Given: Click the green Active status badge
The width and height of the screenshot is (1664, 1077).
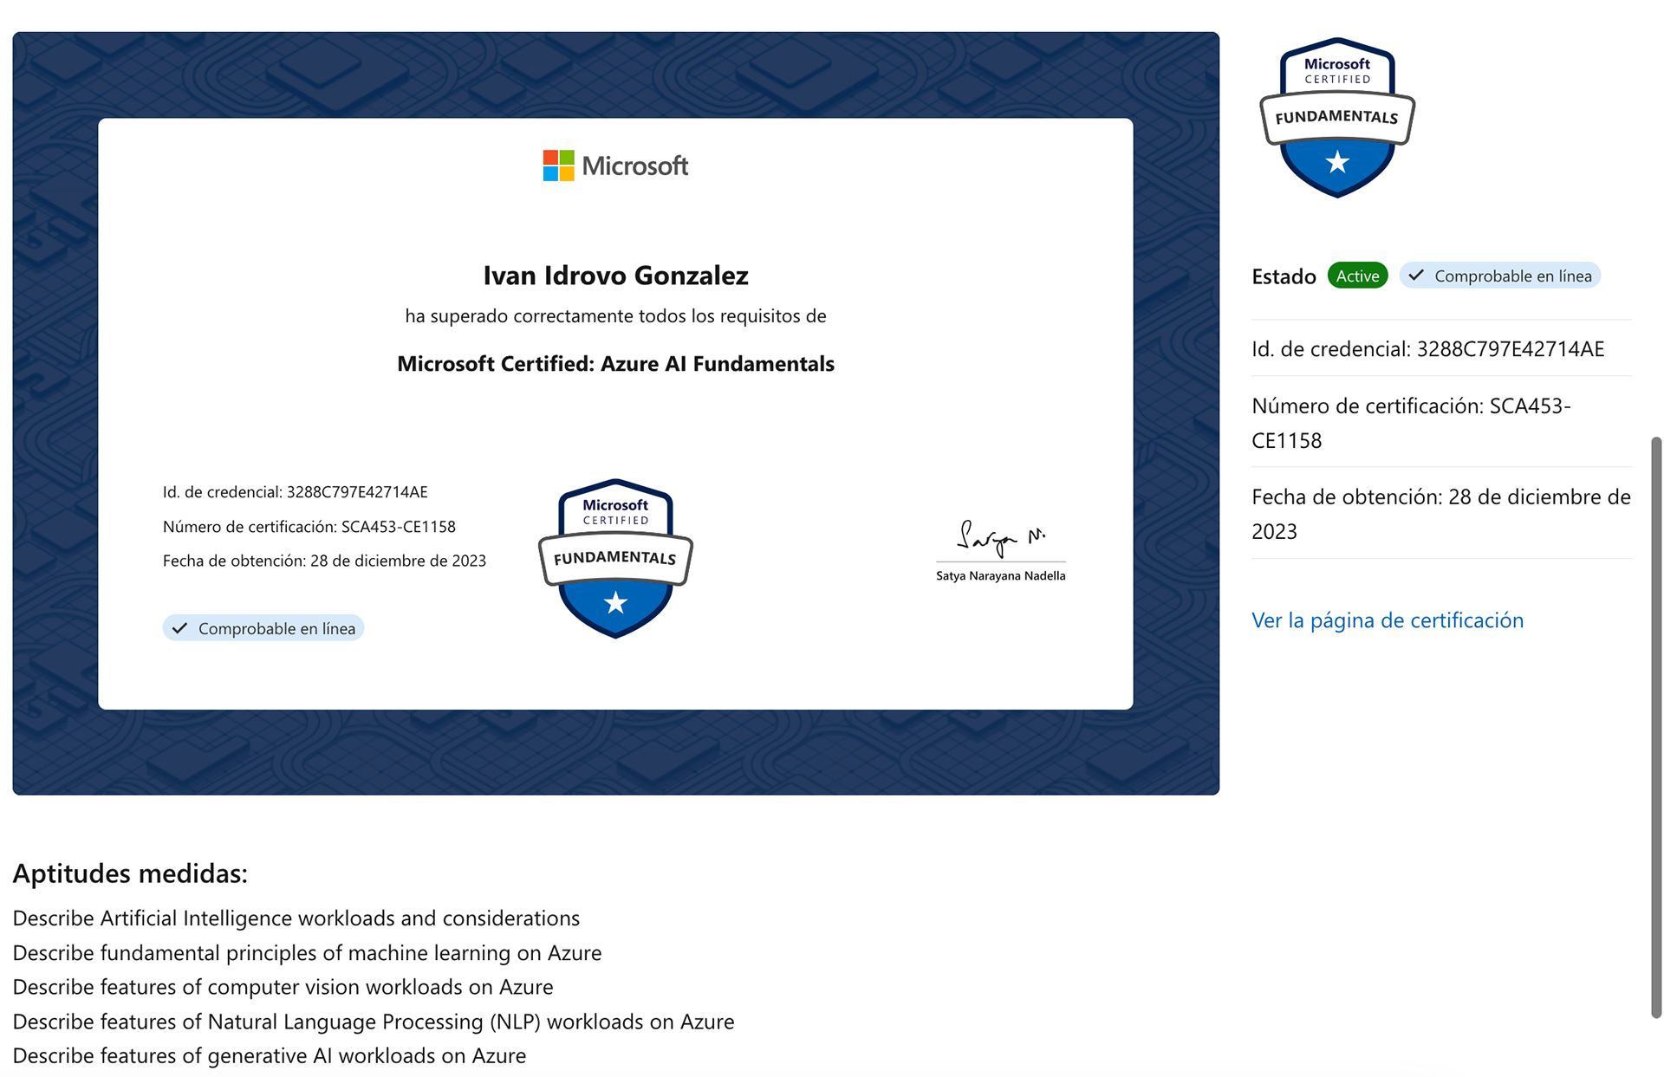Looking at the screenshot, I should pos(1358,276).
